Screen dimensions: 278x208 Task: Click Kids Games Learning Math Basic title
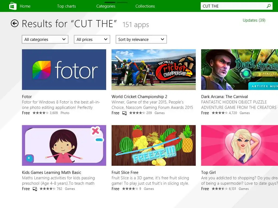click(x=52, y=173)
